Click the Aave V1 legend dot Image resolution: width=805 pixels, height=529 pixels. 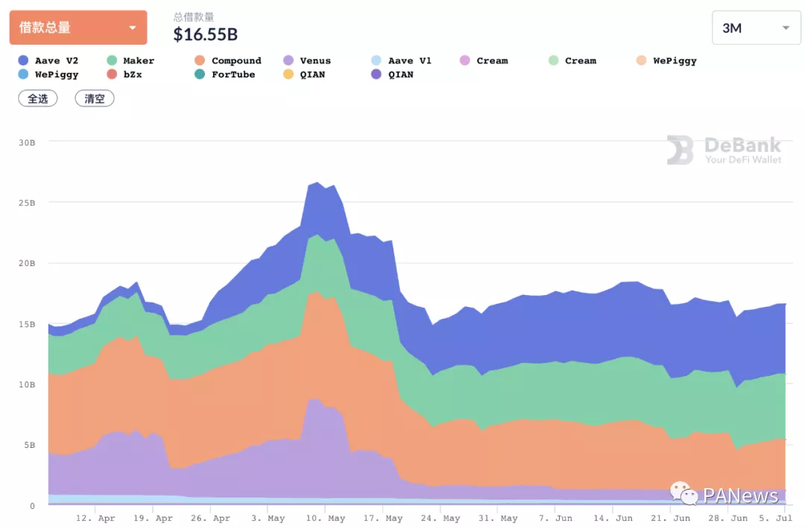tap(376, 60)
